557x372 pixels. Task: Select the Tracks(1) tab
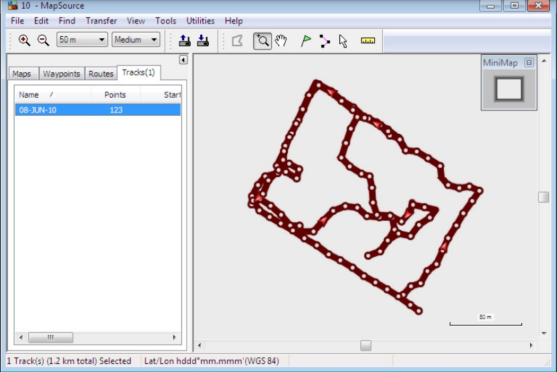pos(139,72)
